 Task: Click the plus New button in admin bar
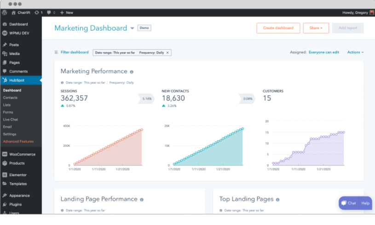(x=66, y=12)
